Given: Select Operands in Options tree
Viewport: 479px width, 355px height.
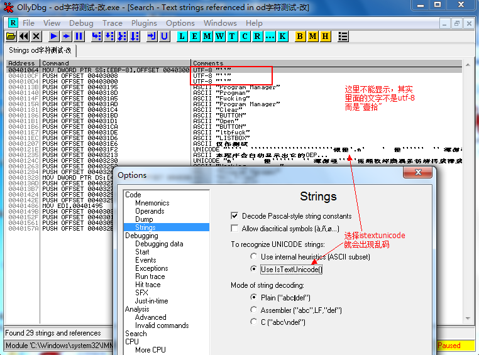Looking at the screenshot, I should [150, 211].
